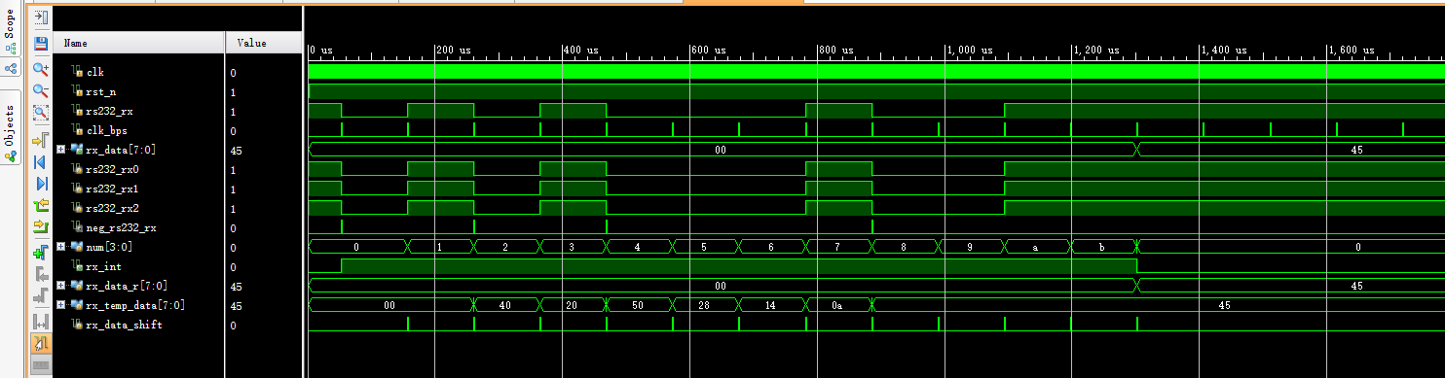Click the 1,200 us mark on time ruler

point(1096,50)
